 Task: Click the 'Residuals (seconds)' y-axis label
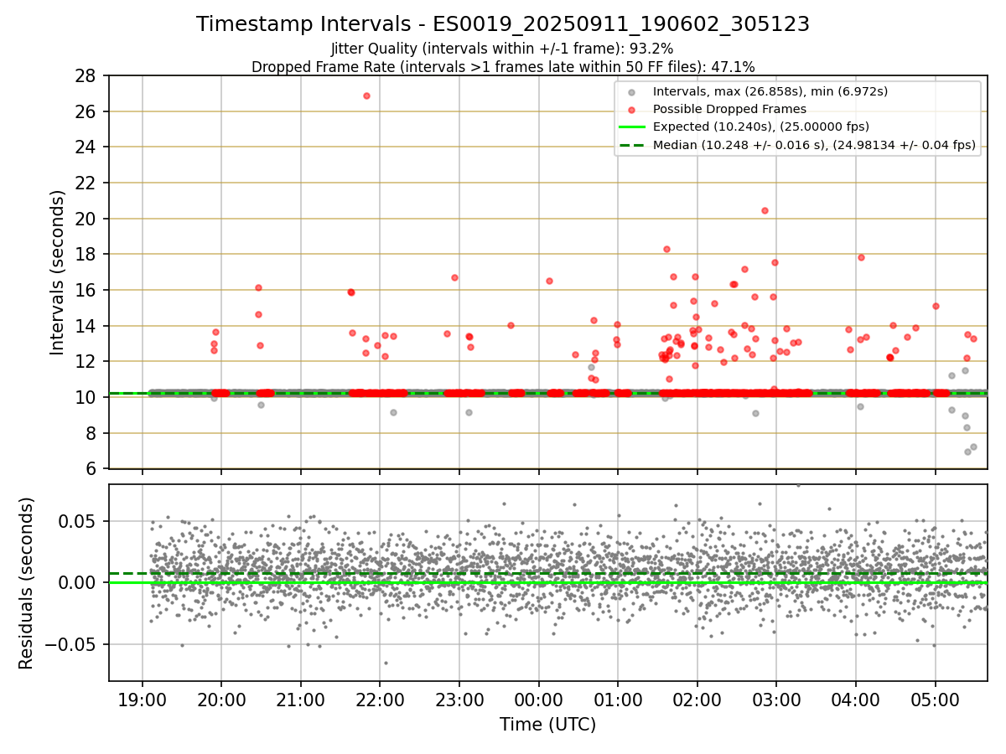[26, 583]
